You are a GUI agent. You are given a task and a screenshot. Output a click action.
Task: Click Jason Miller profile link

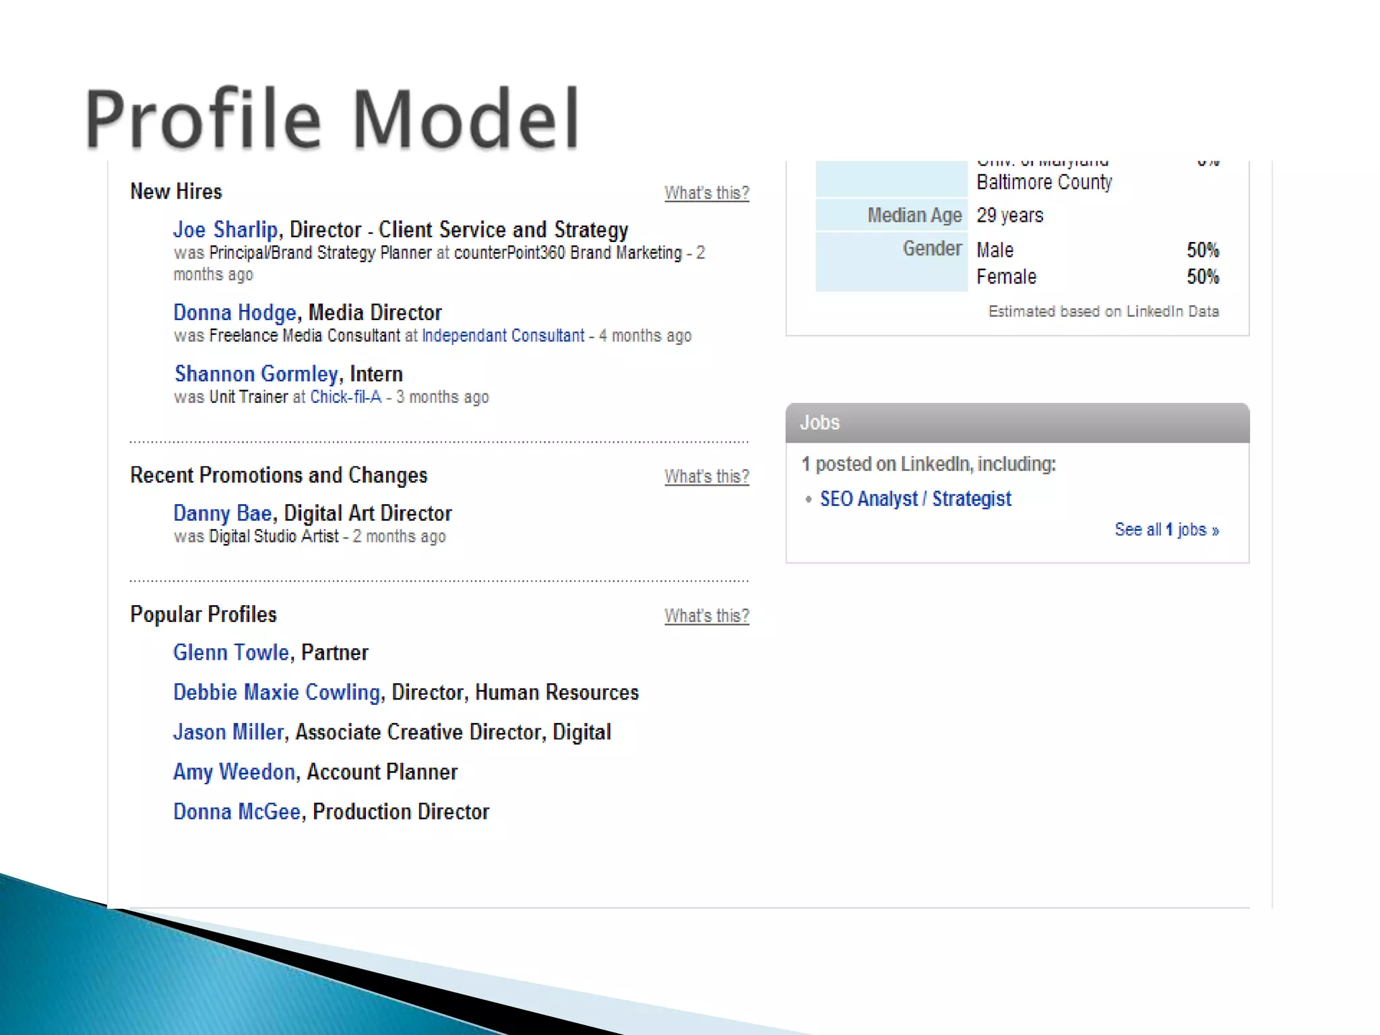pos(228,732)
